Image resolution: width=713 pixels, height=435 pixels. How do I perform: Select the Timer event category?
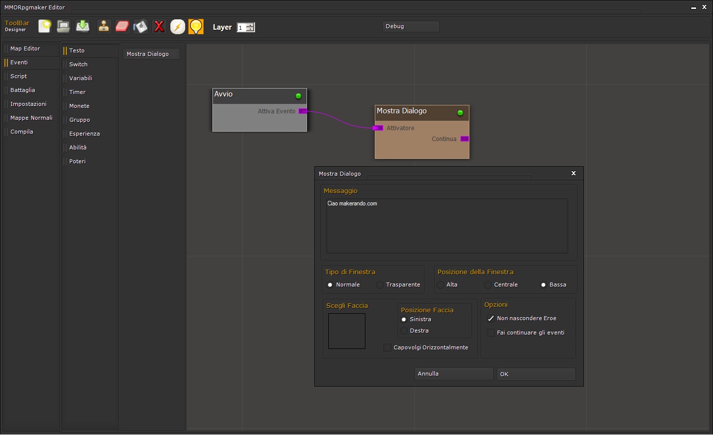[90, 92]
